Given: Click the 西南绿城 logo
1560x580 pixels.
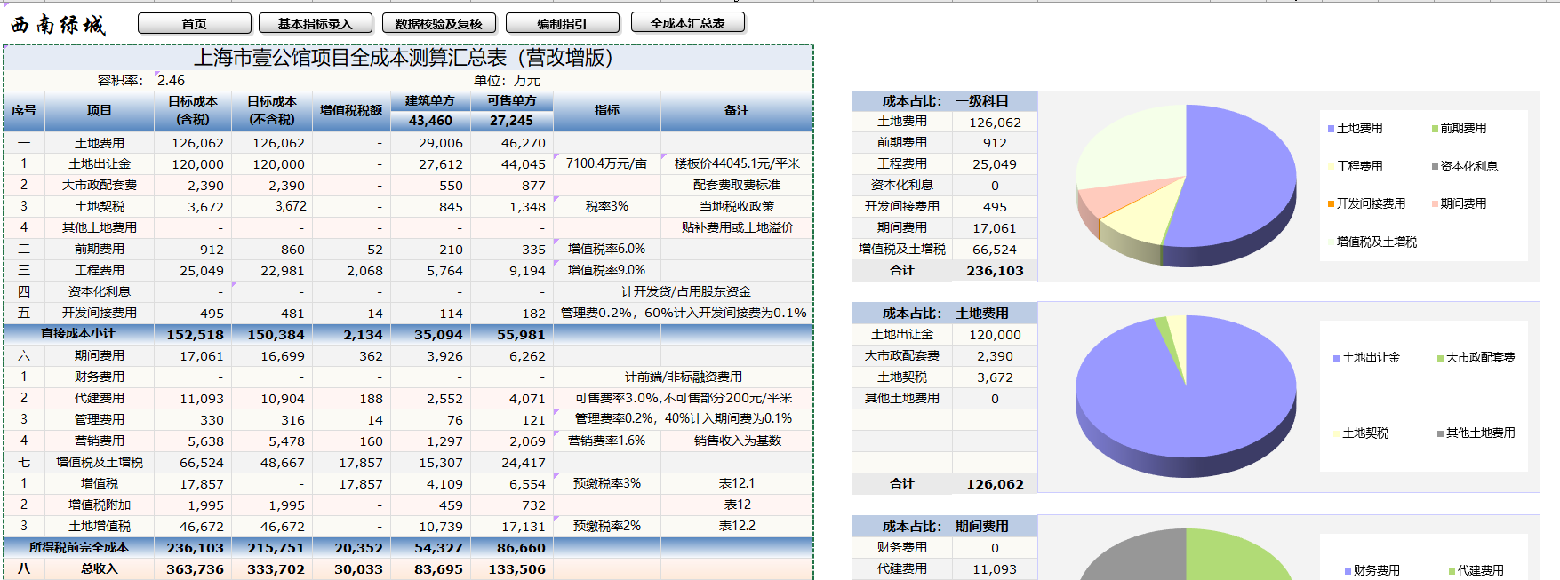Looking at the screenshot, I should pyautogui.click(x=59, y=25).
